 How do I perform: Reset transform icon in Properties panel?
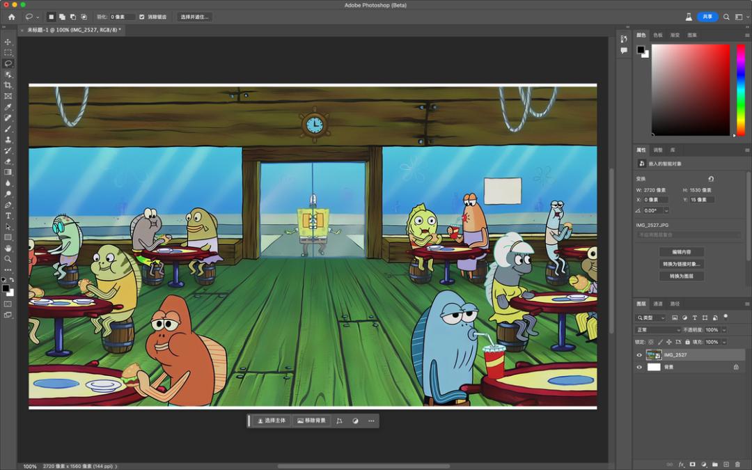[x=711, y=179]
